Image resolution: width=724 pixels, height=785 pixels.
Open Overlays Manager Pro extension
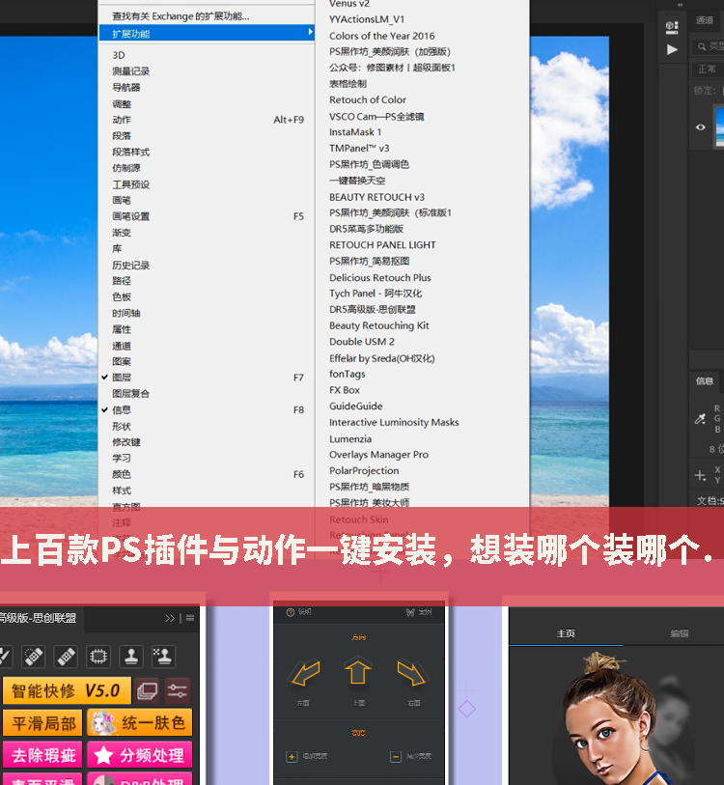tap(378, 455)
